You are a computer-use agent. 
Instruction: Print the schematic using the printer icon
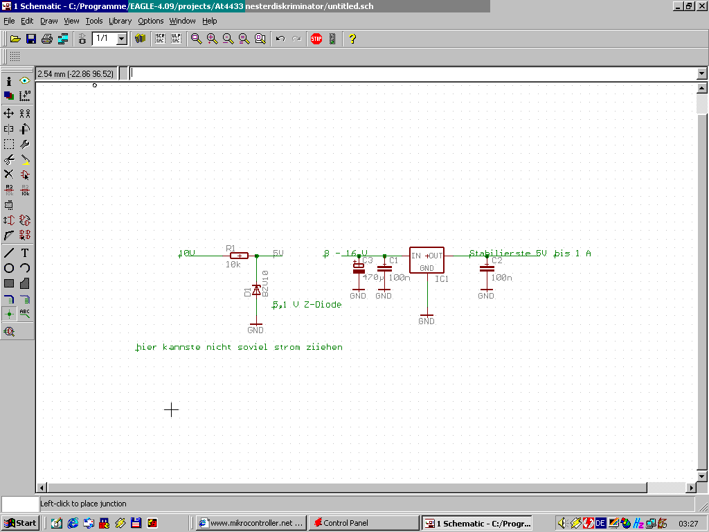pyautogui.click(x=47, y=39)
